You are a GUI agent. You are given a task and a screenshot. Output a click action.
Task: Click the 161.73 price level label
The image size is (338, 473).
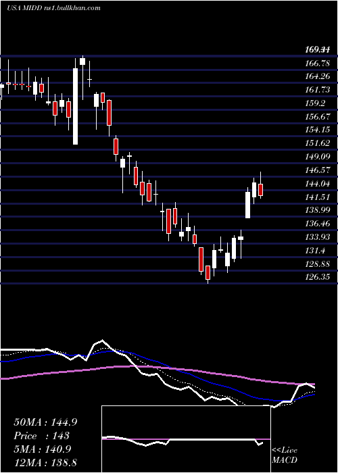click(x=317, y=90)
